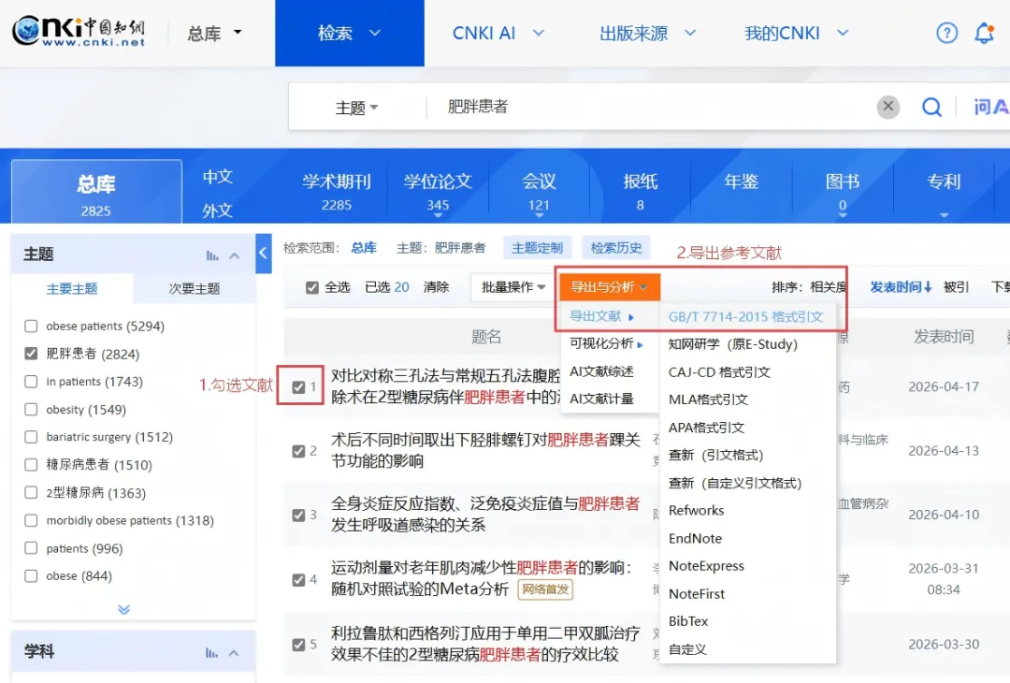Click the 检索历史 button
This screenshot has width=1010, height=683.
(616, 248)
